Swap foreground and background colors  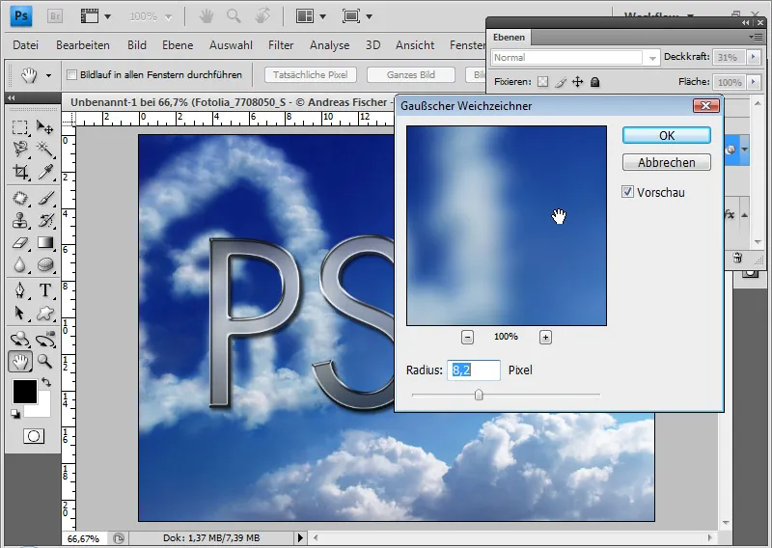click(x=45, y=382)
